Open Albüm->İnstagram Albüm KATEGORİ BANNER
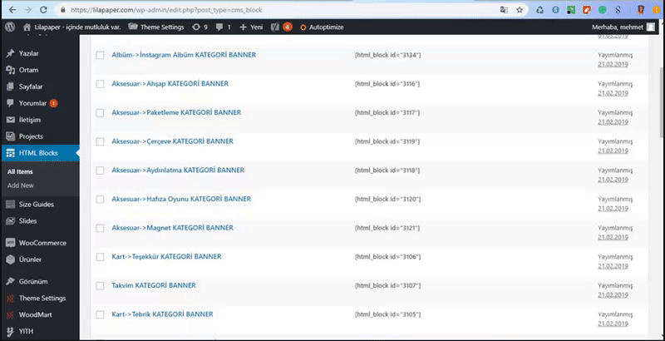 point(184,55)
